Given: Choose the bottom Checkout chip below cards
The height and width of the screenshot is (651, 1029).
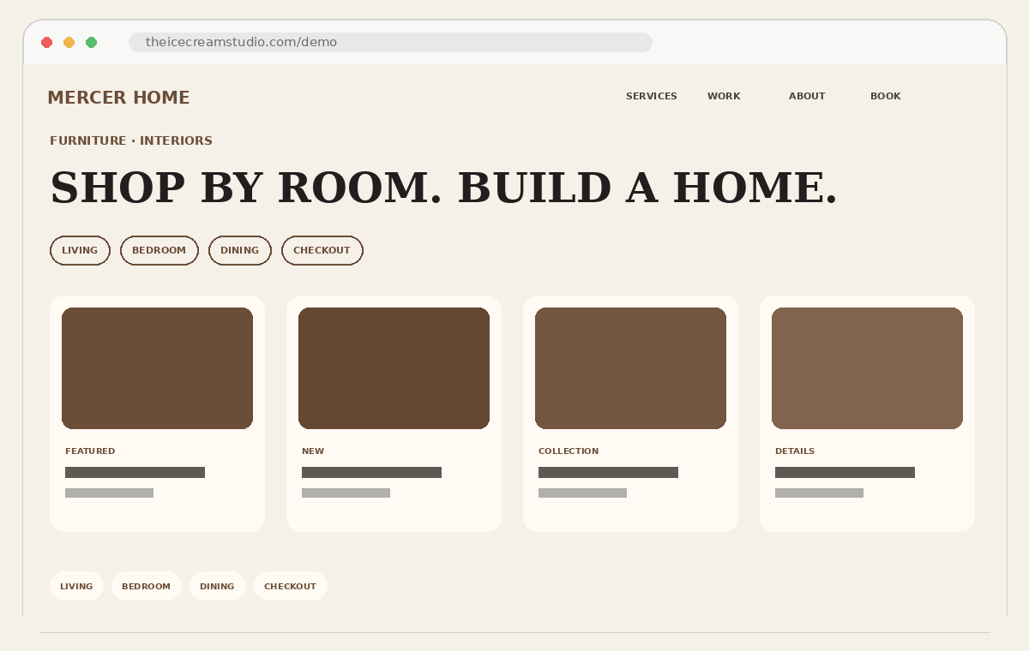Looking at the screenshot, I should coord(291,586).
